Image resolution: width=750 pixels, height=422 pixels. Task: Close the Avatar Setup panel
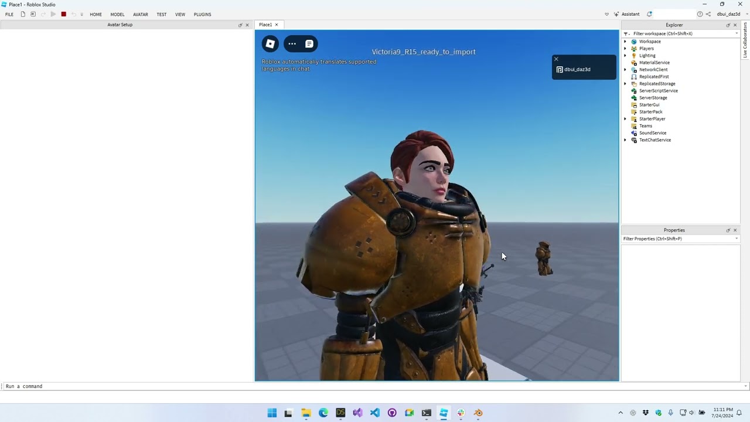pyautogui.click(x=247, y=25)
